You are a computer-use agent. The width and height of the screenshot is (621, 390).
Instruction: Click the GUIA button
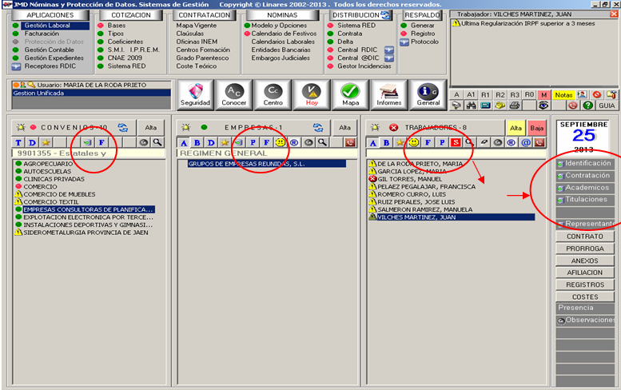[x=607, y=105]
